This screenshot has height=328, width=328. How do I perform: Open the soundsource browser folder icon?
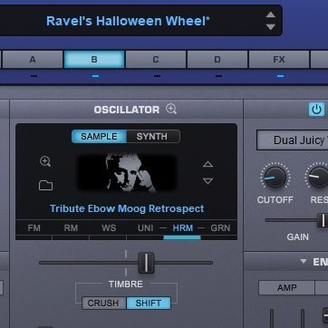click(x=46, y=185)
